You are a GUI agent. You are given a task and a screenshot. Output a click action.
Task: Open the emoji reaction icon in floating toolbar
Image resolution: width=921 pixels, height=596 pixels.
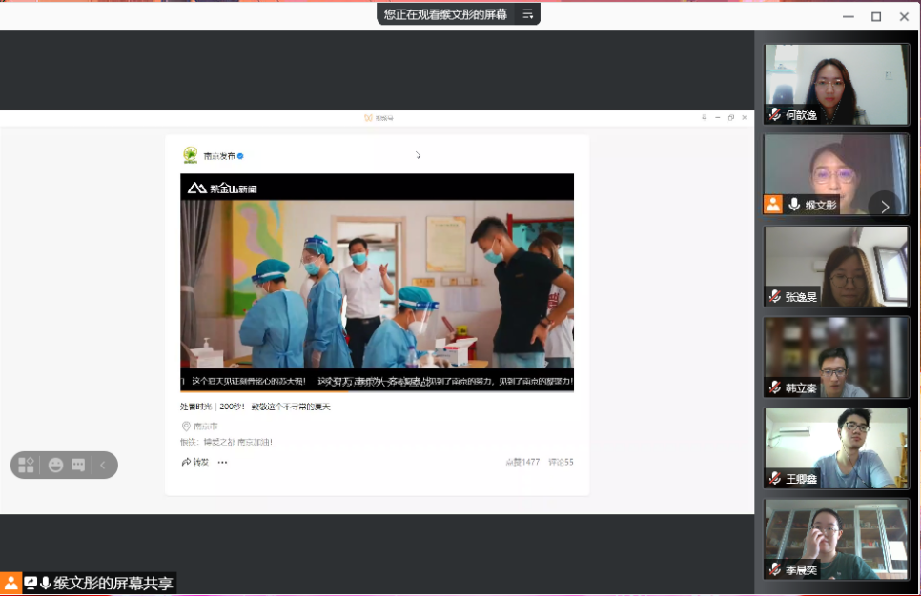[56, 465]
